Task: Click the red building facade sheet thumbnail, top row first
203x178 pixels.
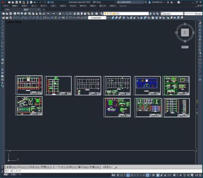Action: click(x=29, y=85)
